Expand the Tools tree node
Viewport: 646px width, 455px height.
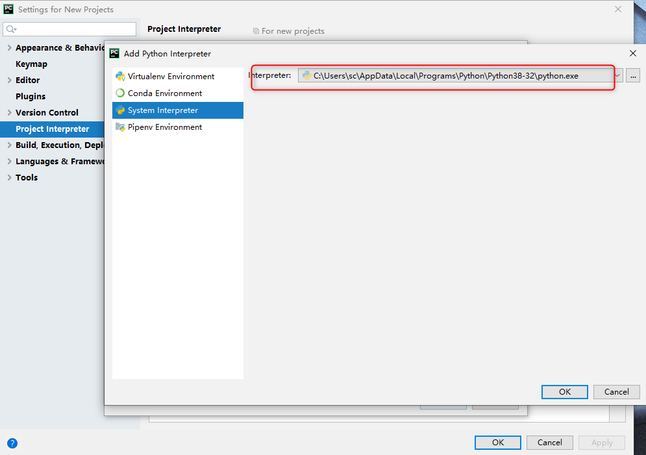point(9,177)
